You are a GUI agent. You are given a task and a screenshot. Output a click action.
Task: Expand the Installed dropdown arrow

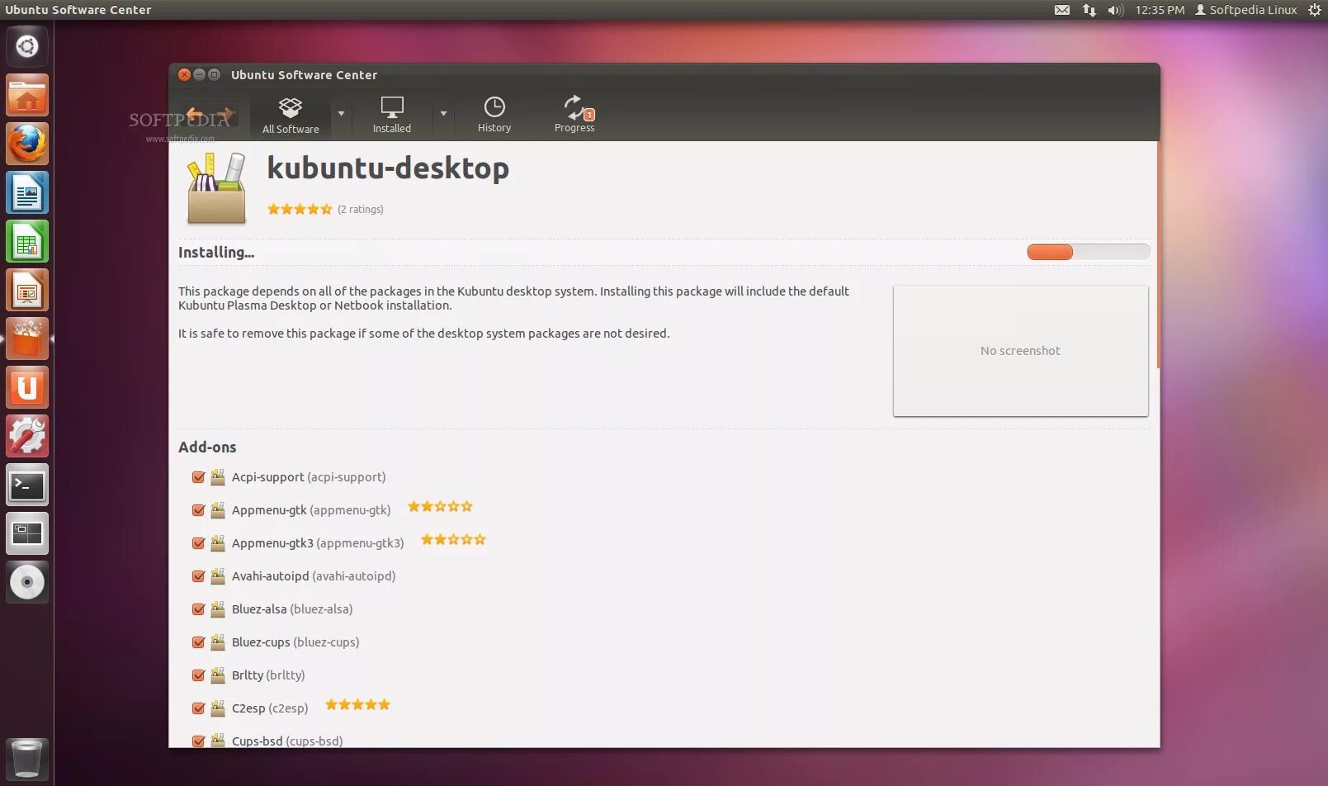tap(443, 114)
